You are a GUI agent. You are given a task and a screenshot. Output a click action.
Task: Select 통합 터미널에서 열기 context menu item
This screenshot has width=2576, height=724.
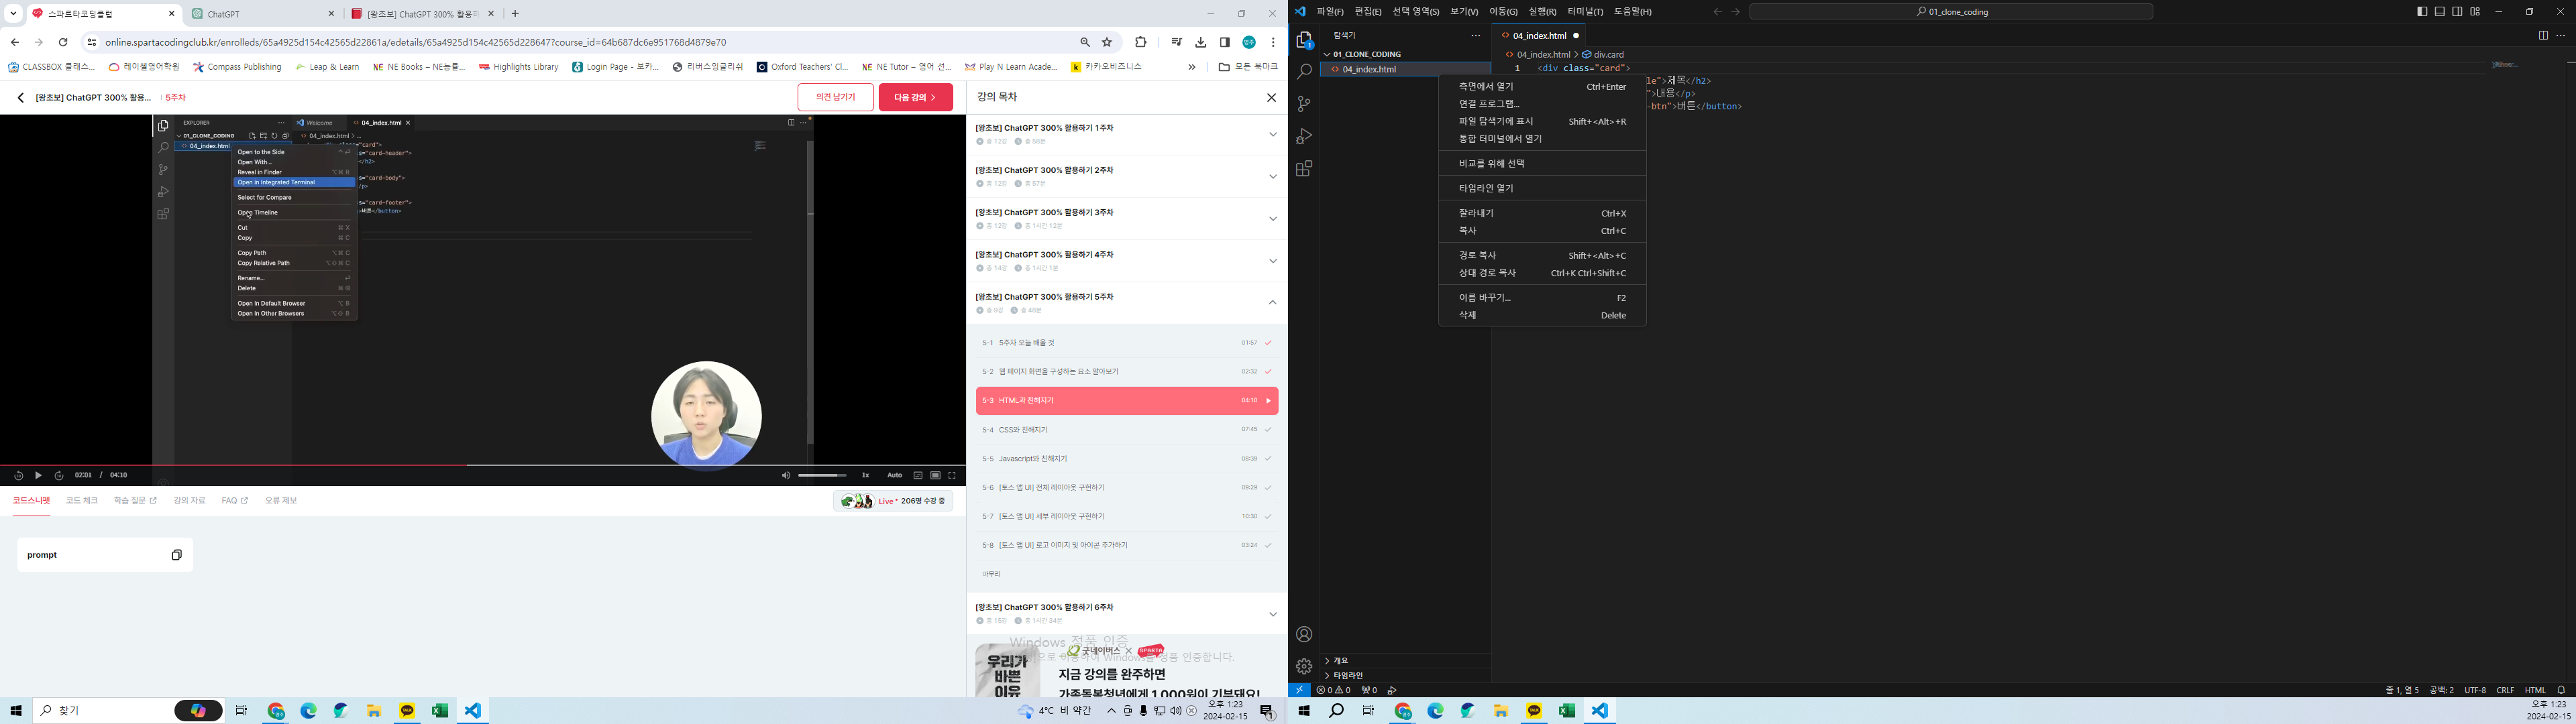[x=1542, y=139]
